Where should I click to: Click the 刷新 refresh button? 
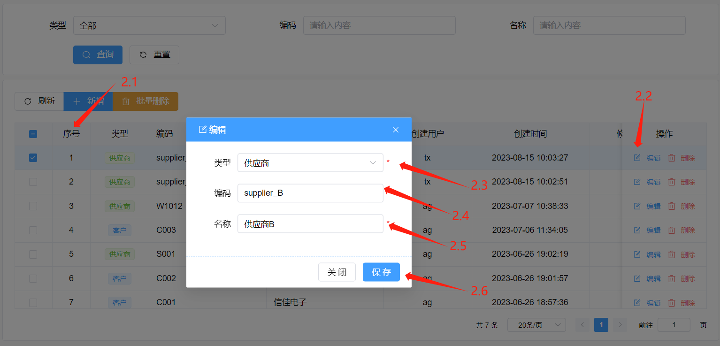(x=39, y=101)
